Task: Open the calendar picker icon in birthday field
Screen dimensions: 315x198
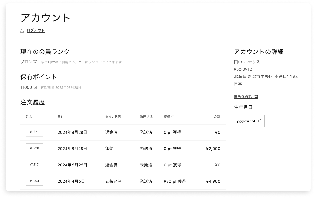Action: (260, 121)
